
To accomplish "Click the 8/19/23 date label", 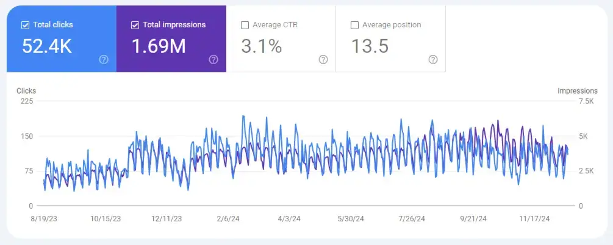I will [44, 219].
